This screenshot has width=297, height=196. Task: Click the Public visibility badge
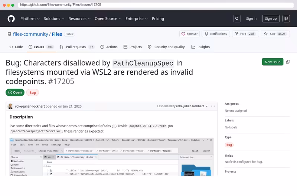(x=69, y=34)
